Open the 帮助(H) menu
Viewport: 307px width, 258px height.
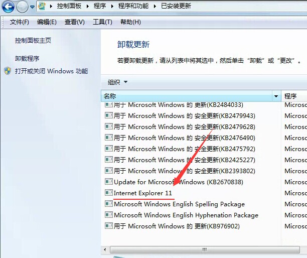click(130, 22)
